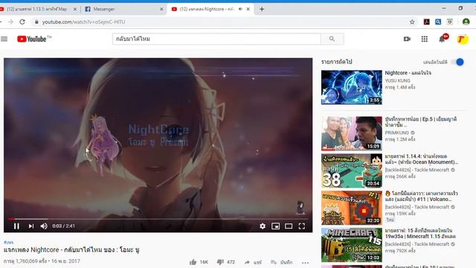Open the PRIMKUNG channel link
Image resolution: width=476 pixels, height=268 pixels.
(396, 133)
